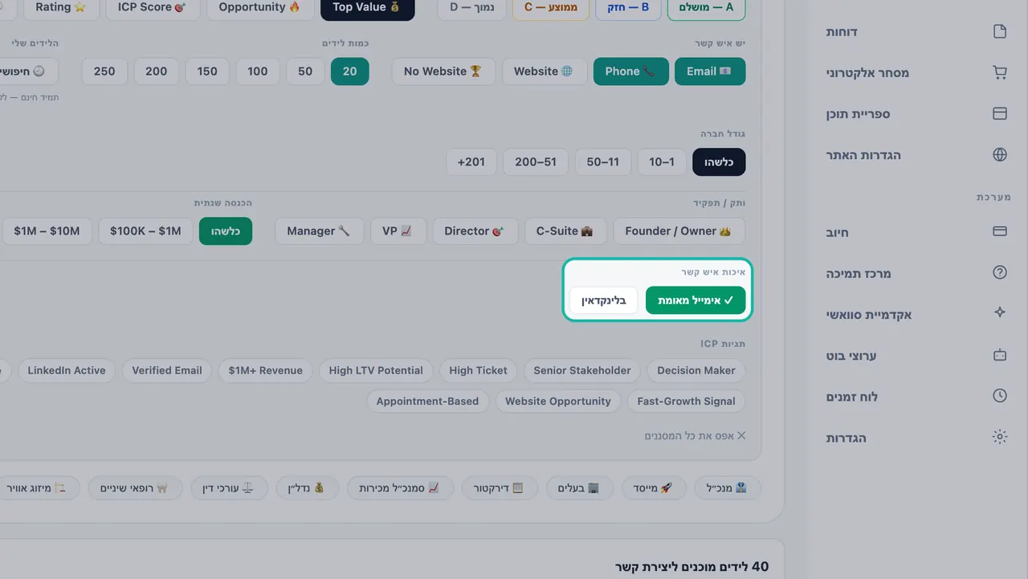Image resolution: width=1028 pixels, height=579 pixels.
Task: Add the High Ticket ICP tag
Action: [x=479, y=370]
